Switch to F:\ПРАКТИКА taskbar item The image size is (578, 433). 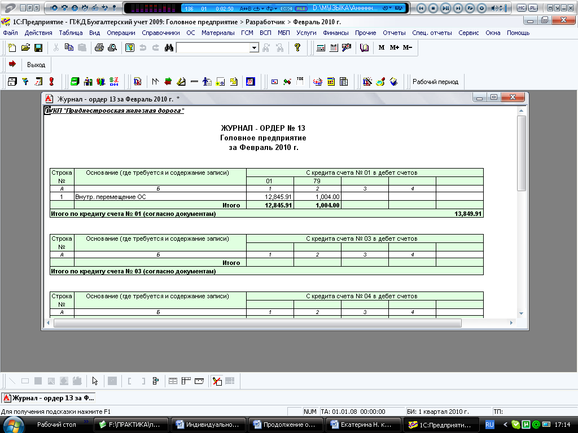point(131,425)
